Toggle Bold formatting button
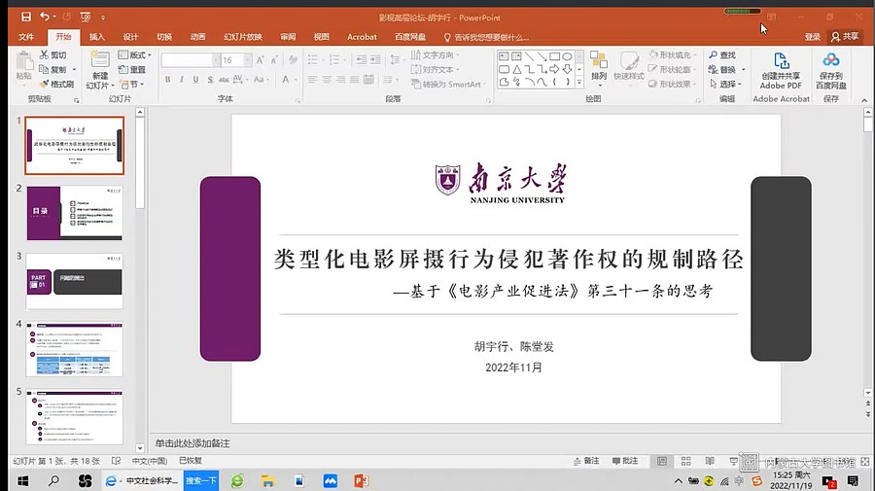The height and width of the screenshot is (491, 875). click(x=167, y=80)
